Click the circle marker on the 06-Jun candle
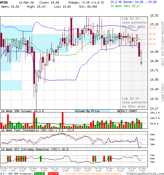Viewport: 164px width, 175px height. [54, 60]
